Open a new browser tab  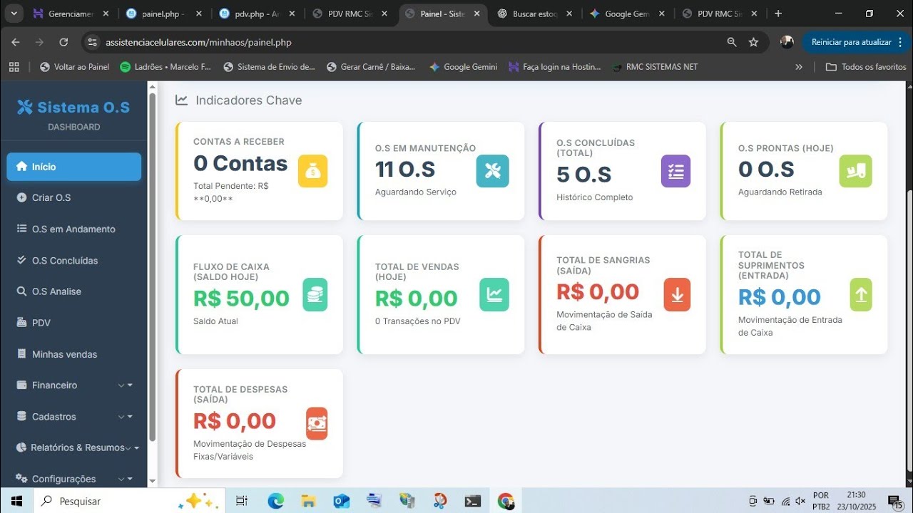click(x=778, y=14)
